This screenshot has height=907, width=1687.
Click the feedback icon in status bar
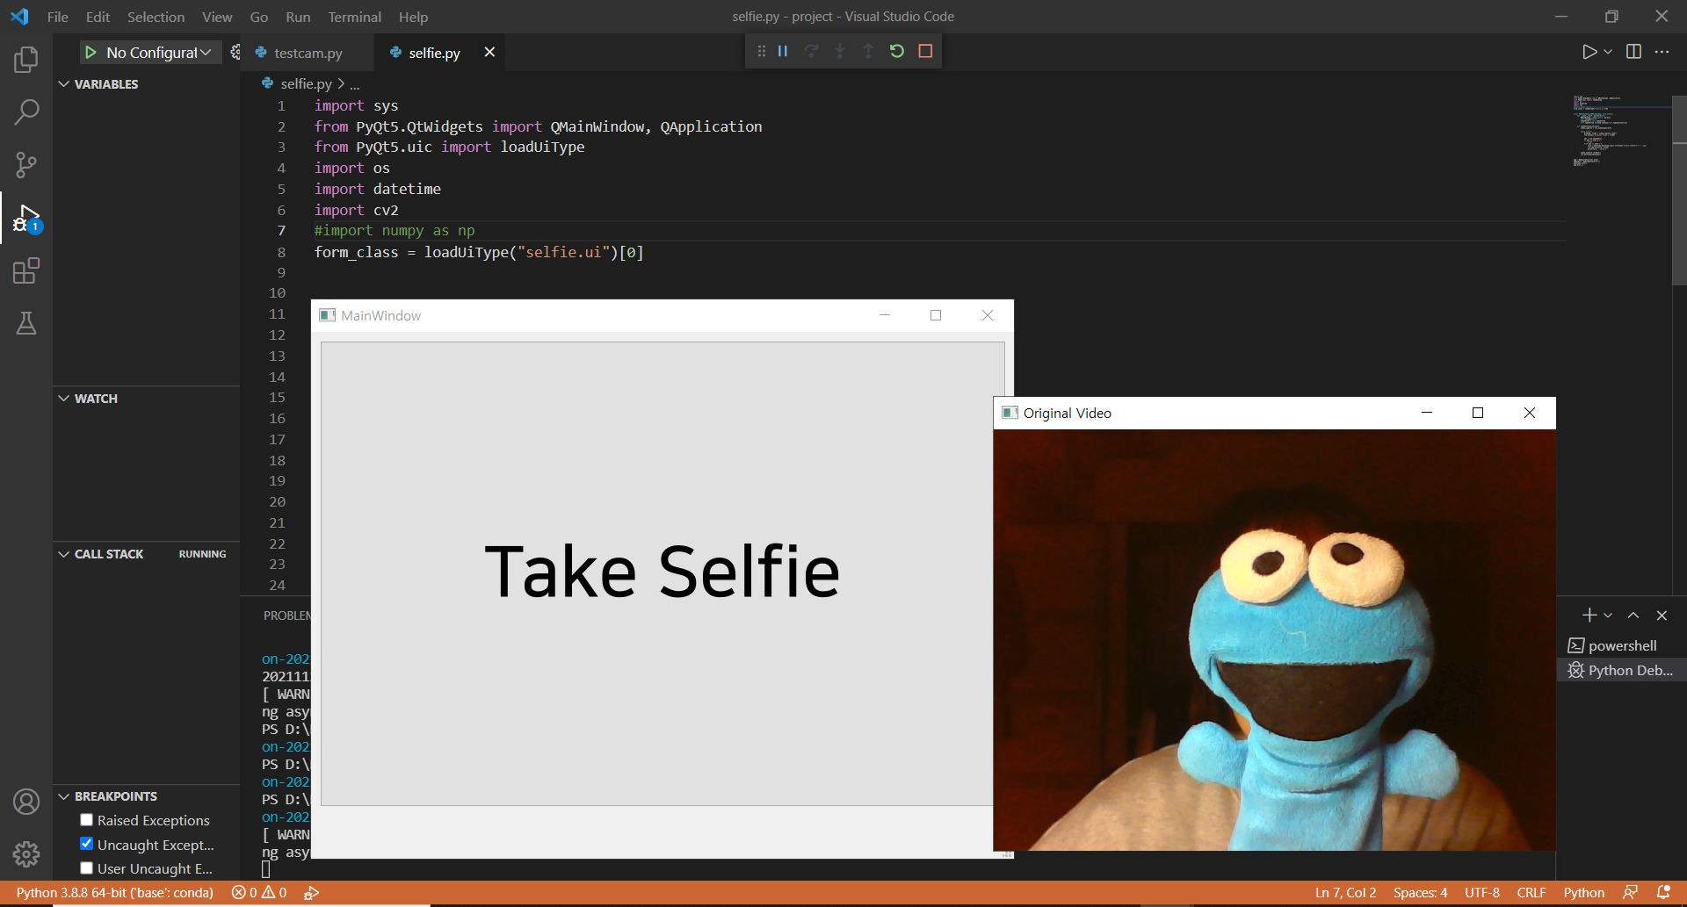(x=1631, y=892)
